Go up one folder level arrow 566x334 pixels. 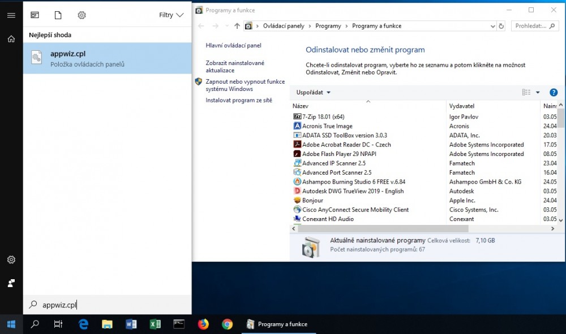click(237, 26)
